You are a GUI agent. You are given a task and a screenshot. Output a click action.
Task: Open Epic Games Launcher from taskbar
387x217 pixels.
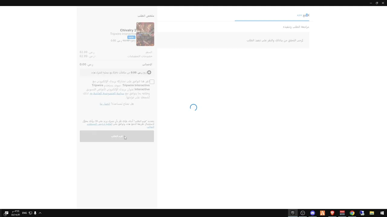point(293,213)
